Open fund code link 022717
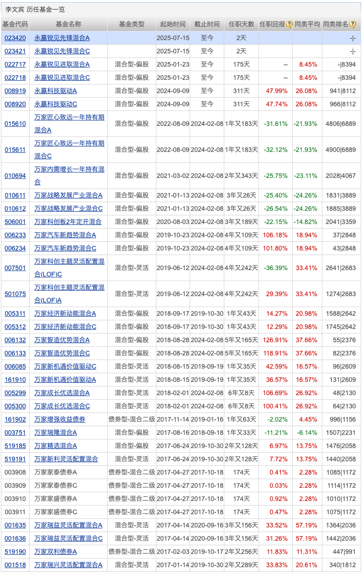362x574 pixels. [15, 64]
